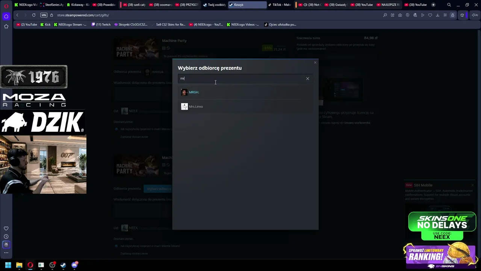Open Discord from the taskbar

[x=74, y=265]
